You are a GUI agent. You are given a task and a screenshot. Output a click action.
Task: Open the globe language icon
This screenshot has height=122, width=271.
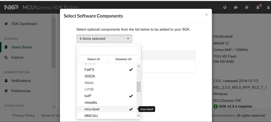tap(225, 7)
